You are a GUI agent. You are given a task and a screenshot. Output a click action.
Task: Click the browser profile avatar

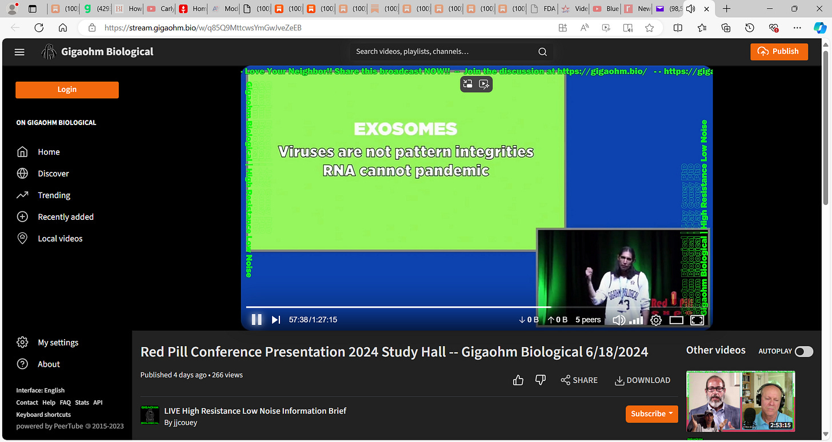point(13,9)
